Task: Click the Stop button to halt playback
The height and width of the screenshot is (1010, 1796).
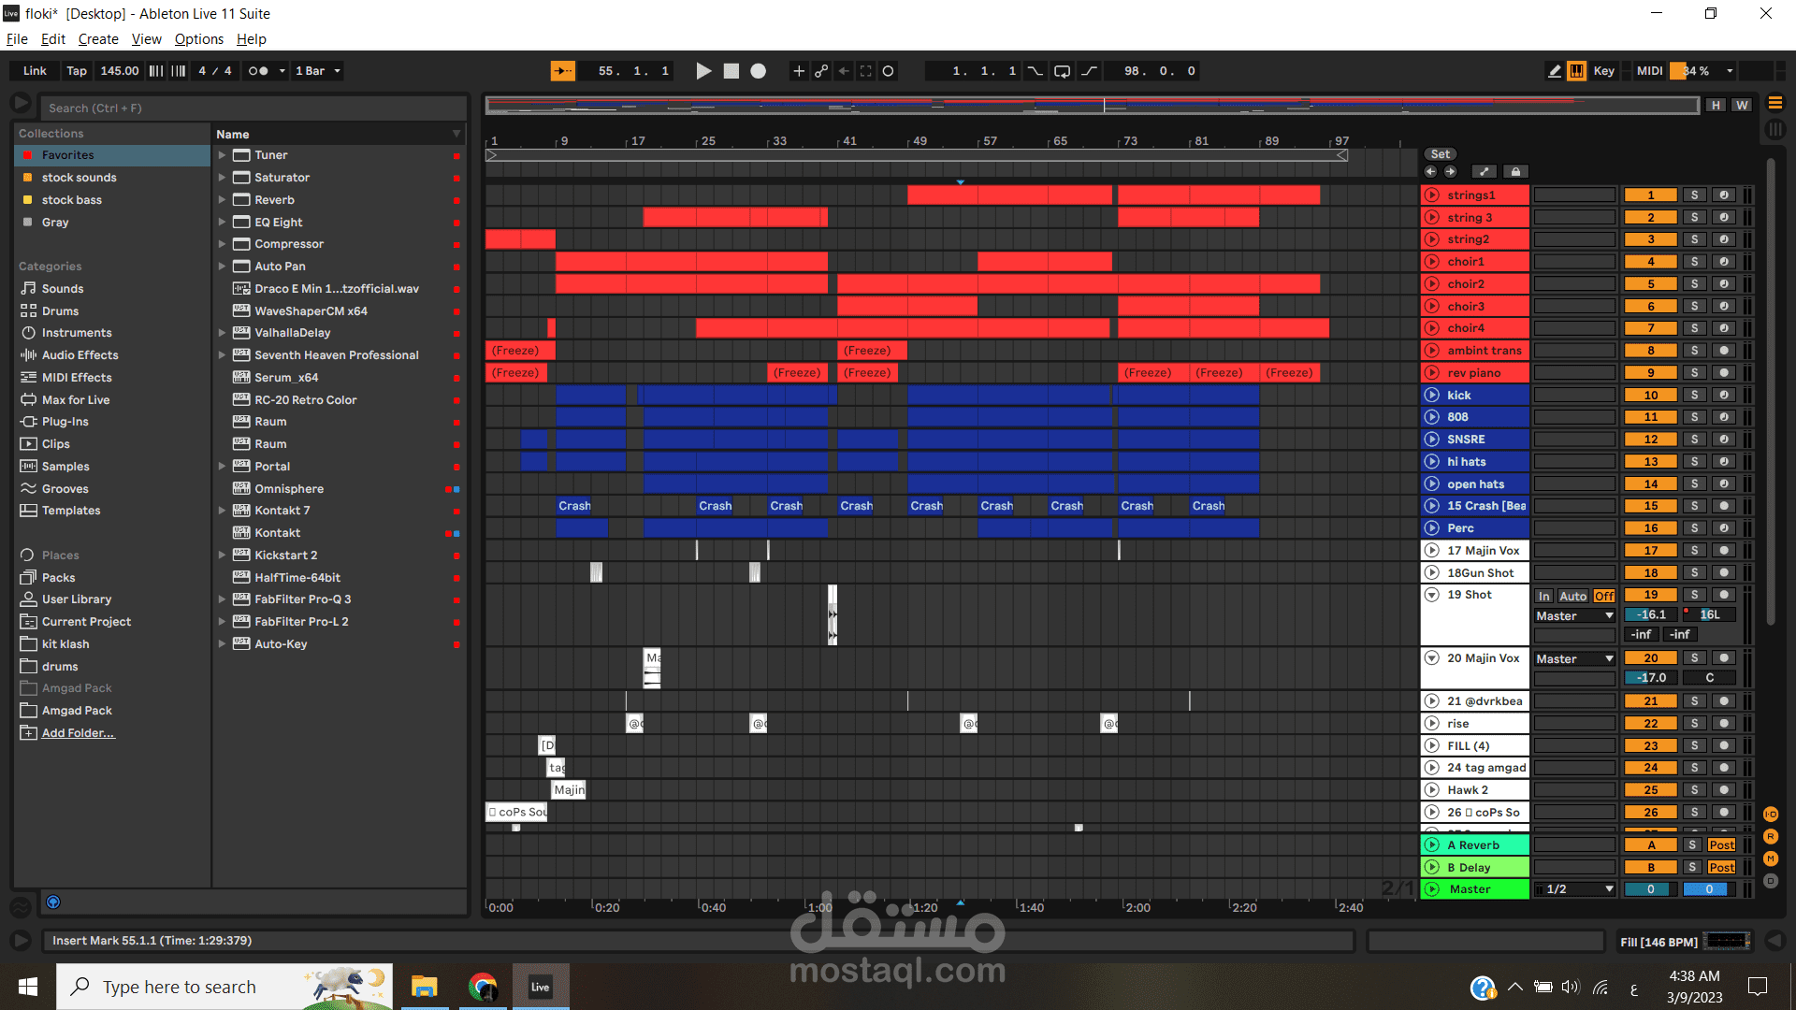Action: pyautogui.click(x=729, y=70)
